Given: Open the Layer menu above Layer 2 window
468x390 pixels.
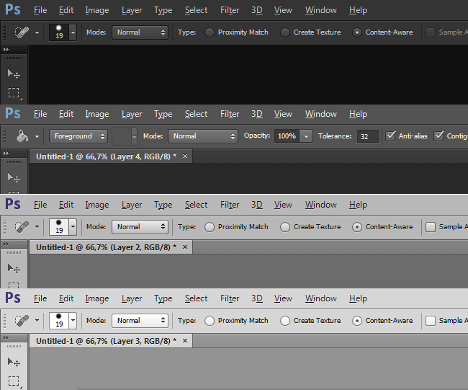Looking at the screenshot, I should [x=132, y=205].
